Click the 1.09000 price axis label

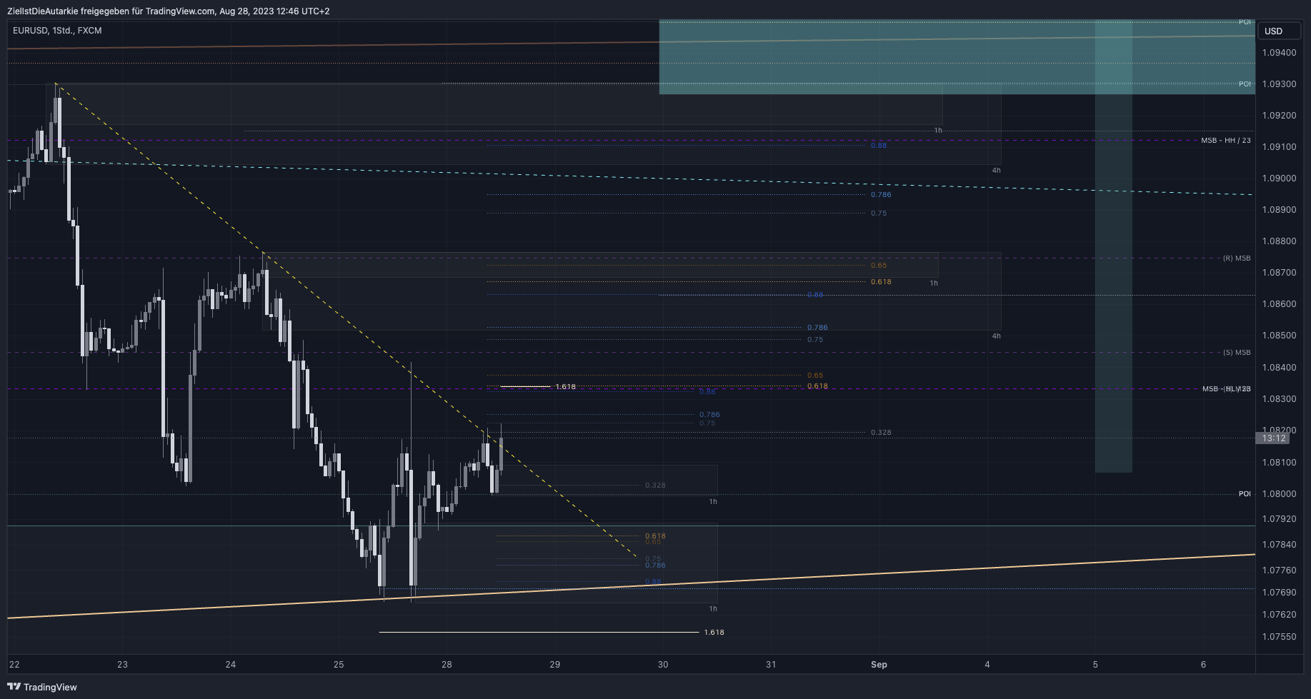click(1279, 178)
